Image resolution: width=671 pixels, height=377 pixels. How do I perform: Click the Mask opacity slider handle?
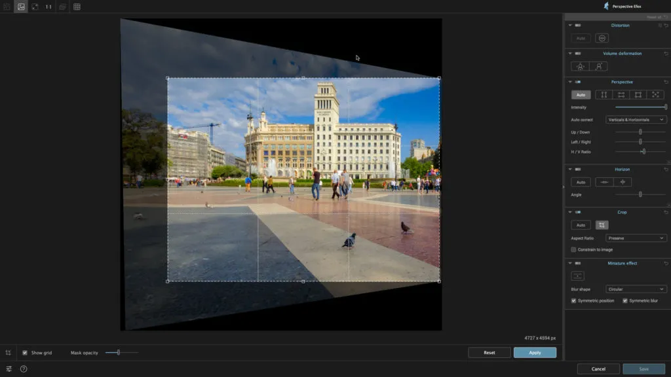pos(119,352)
